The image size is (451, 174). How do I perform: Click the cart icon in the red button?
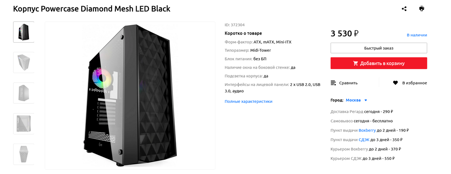pos(356,63)
